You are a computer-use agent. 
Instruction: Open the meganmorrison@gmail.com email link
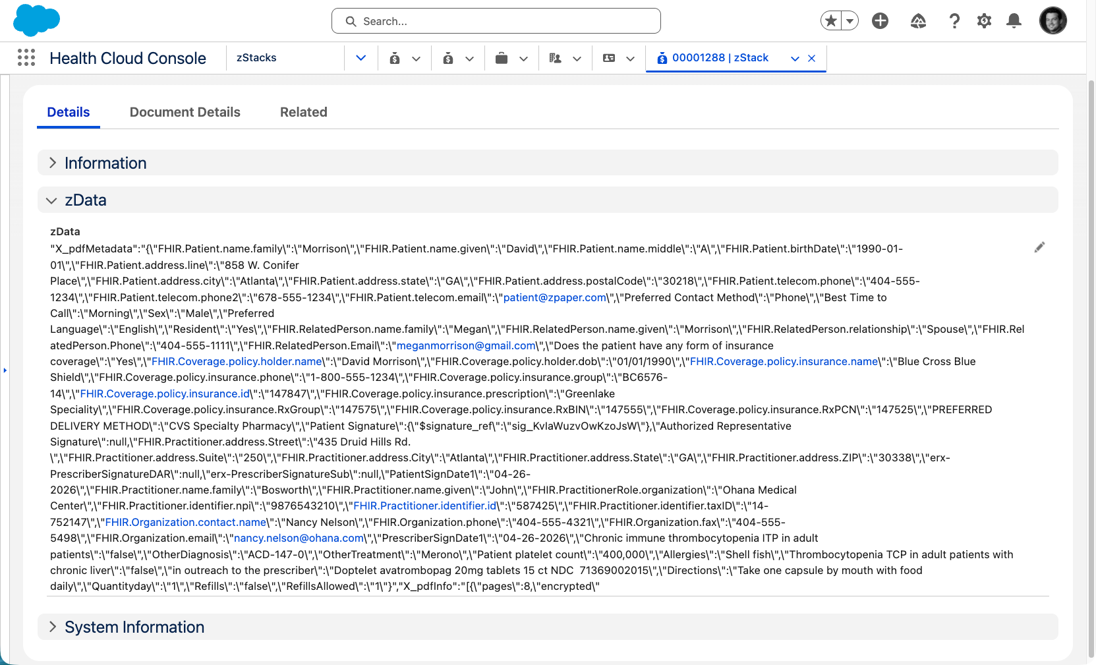[x=467, y=345]
